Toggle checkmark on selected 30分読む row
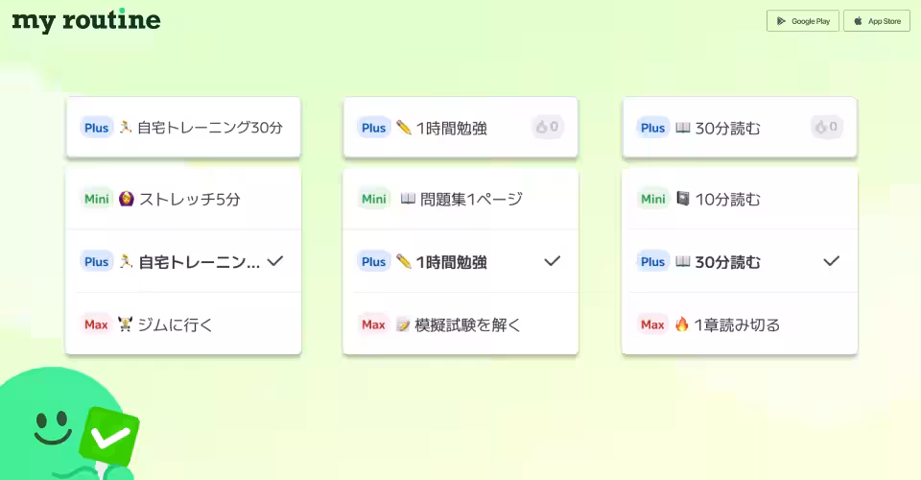 point(831,261)
